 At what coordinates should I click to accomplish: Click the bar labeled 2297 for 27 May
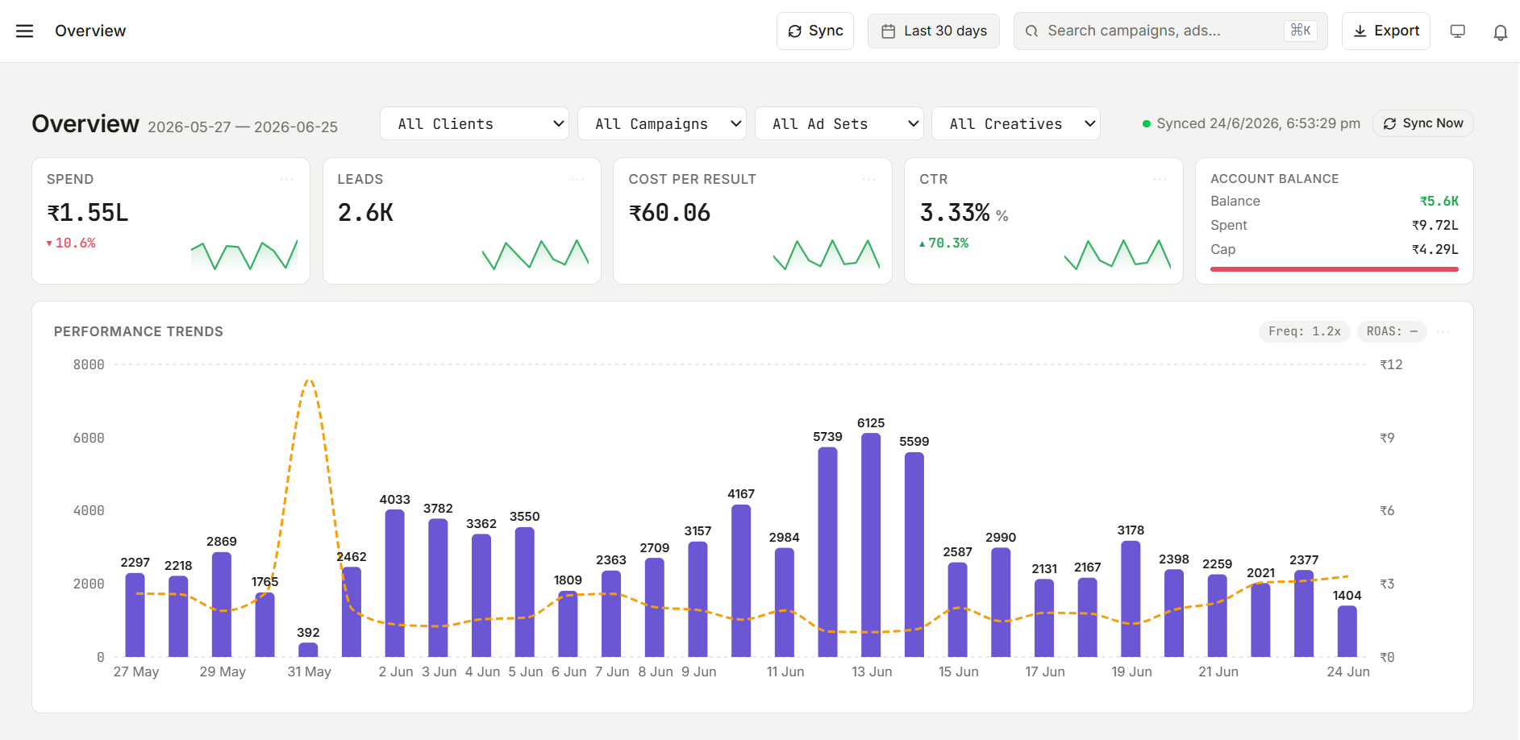(x=135, y=615)
